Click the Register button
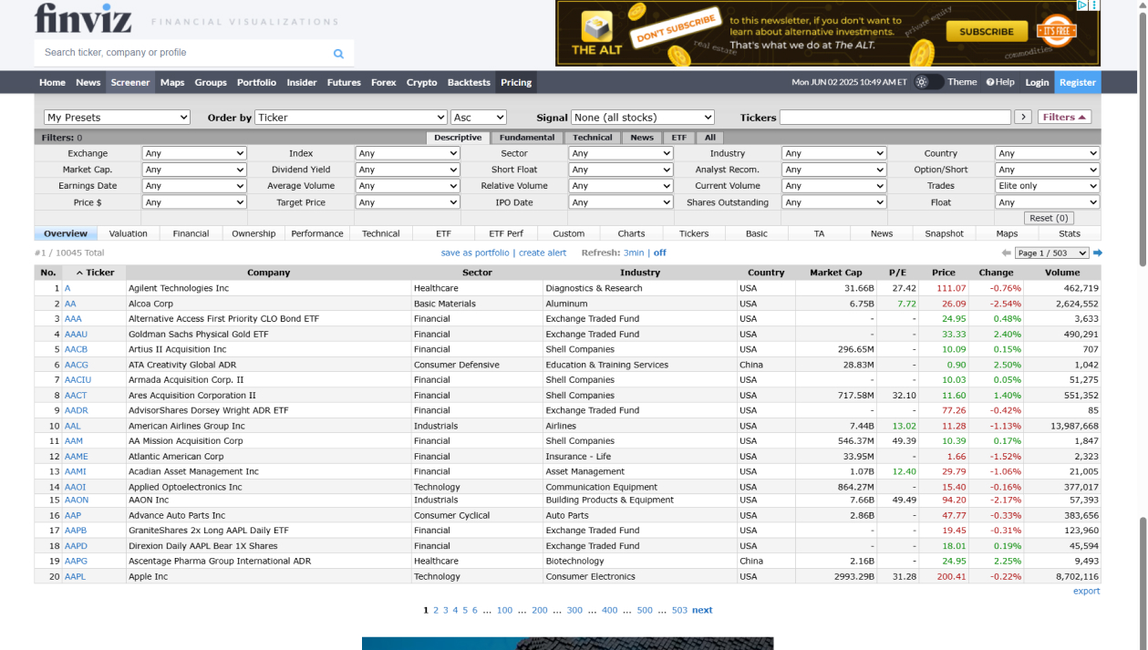This screenshot has height=650, width=1148. pyautogui.click(x=1077, y=82)
